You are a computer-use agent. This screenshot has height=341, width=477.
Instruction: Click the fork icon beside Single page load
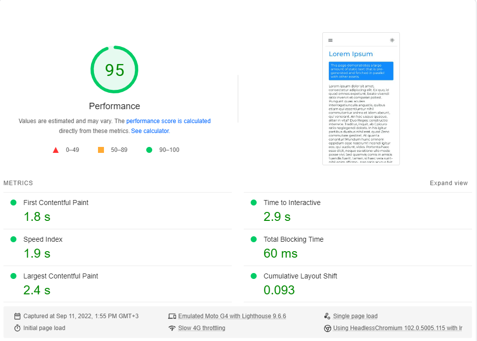[x=327, y=316]
